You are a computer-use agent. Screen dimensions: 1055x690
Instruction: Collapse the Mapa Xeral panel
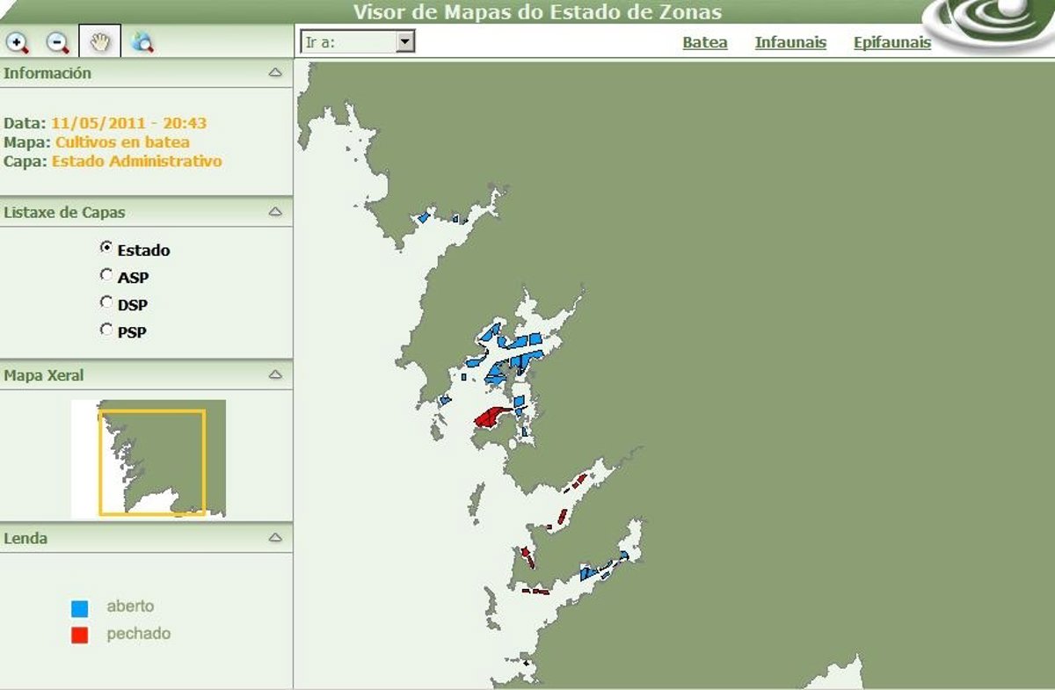click(275, 374)
